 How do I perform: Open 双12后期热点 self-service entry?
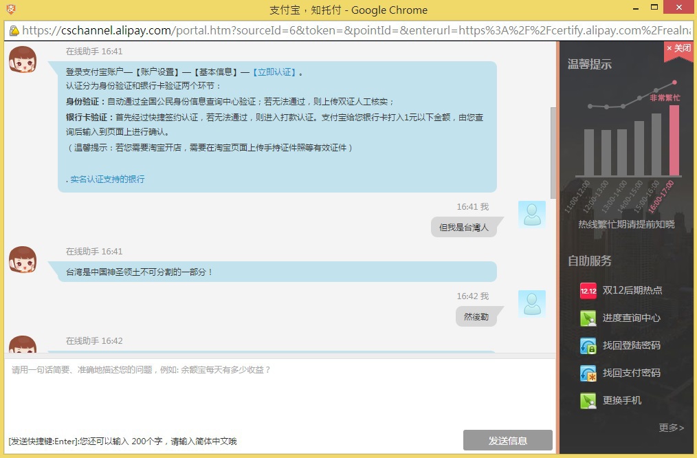click(x=632, y=291)
